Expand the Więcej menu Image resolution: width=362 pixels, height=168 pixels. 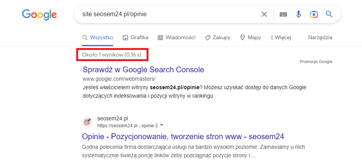tap(281, 37)
